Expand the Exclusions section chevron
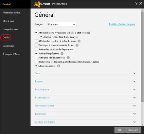144x134 pixels. point(135,114)
